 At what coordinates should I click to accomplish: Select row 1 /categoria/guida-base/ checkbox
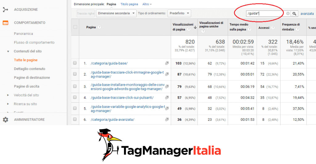pos(75,63)
